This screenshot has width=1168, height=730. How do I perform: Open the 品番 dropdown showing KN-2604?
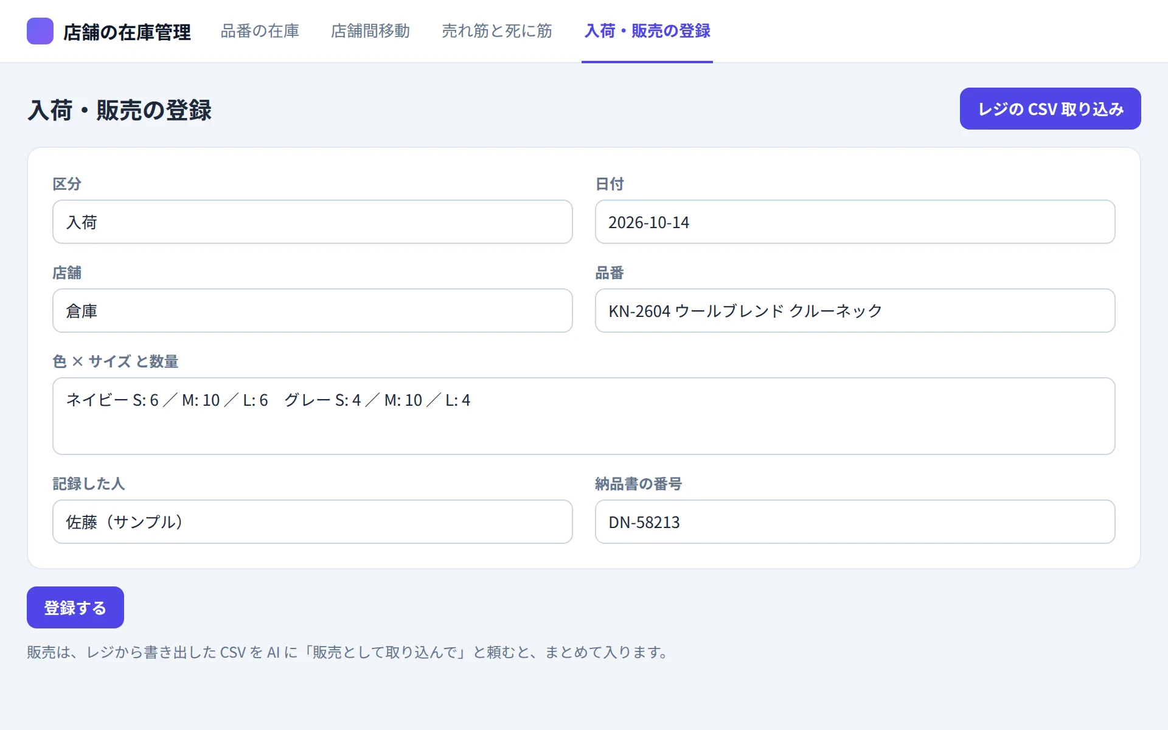click(x=855, y=311)
